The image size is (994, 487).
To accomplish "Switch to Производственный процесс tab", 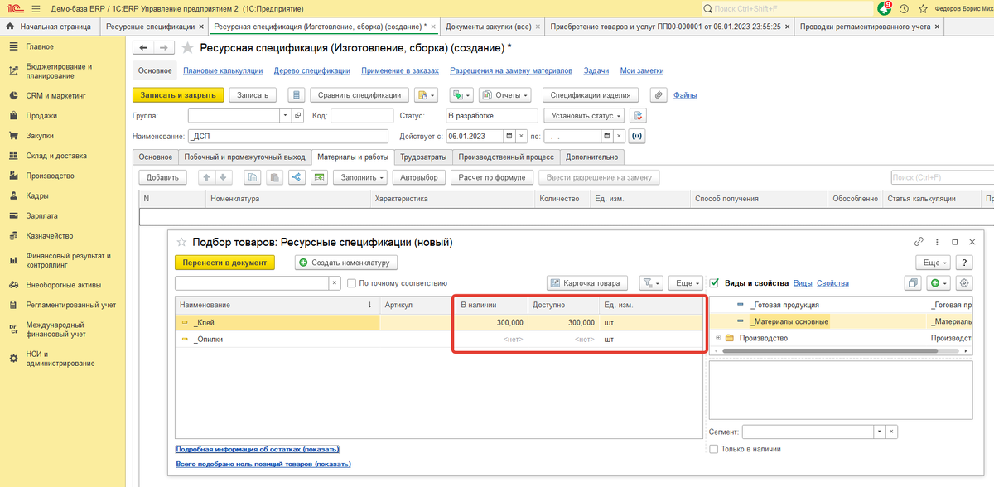I will click(506, 157).
